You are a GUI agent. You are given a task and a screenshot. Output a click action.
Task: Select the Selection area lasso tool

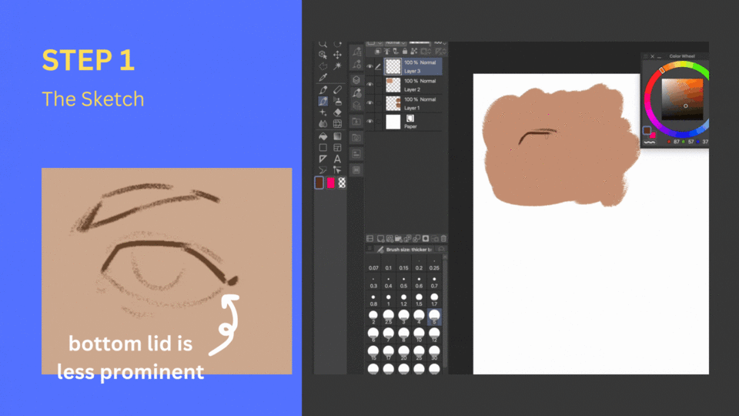(323, 66)
